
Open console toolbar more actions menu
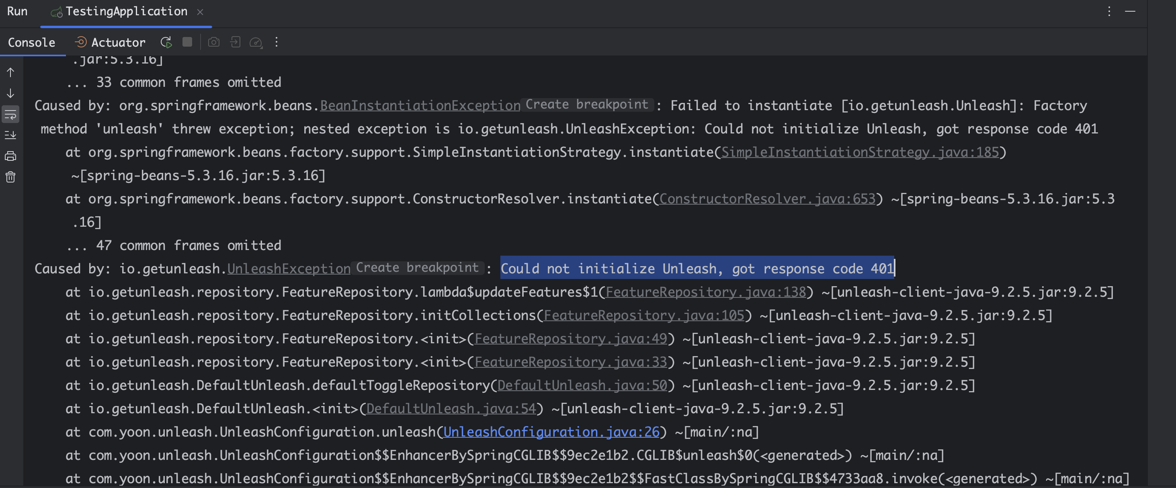pos(276,43)
